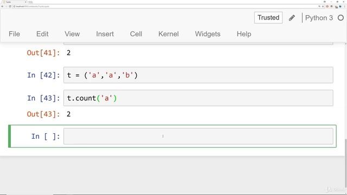Open the Widgets menu
The width and height of the screenshot is (347, 195).
[x=208, y=34]
